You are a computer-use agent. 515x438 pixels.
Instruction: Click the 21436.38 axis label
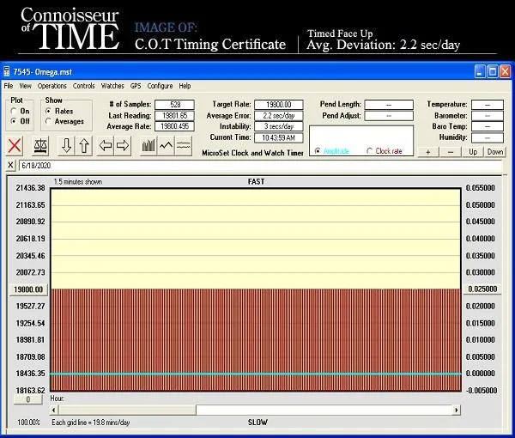pyautogui.click(x=30, y=188)
